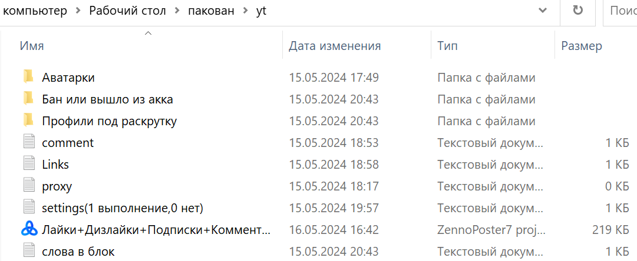Click the settings text file icon
637x261 pixels.
pos(29,208)
